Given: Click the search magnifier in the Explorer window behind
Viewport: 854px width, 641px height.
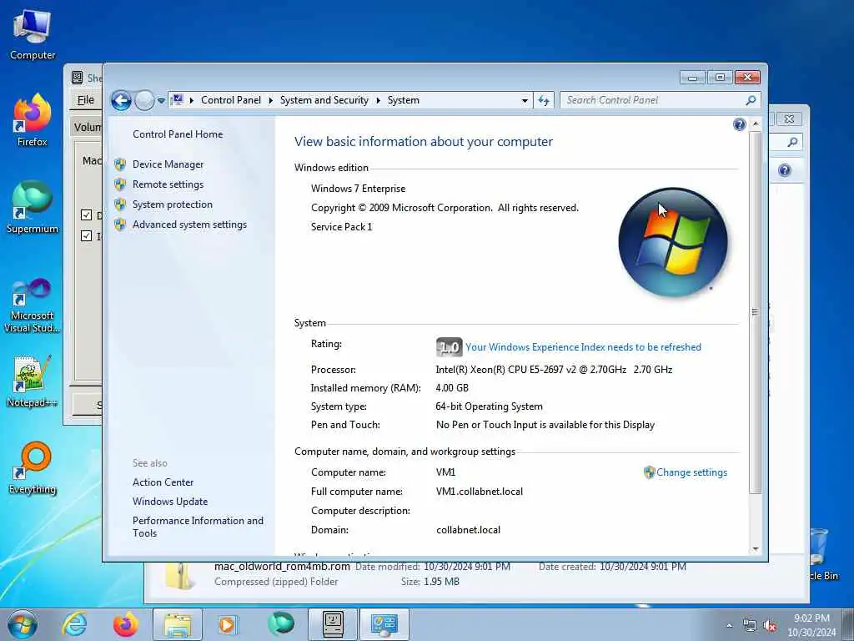Looking at the screenshot, I should [792, 142].
